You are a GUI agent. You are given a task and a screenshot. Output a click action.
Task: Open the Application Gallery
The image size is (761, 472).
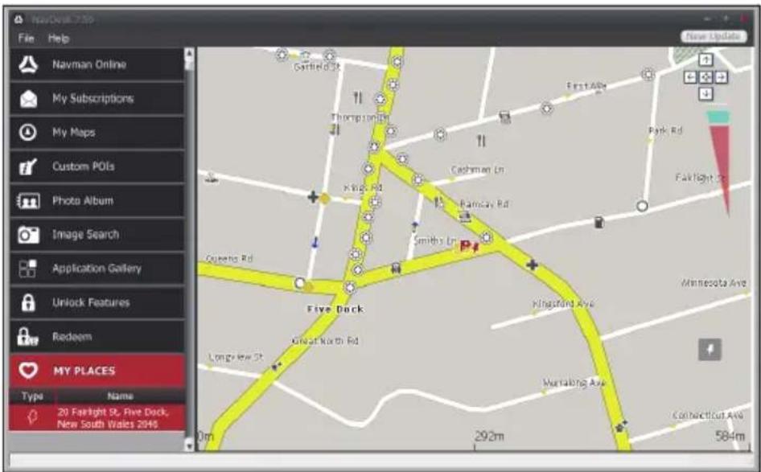point(97,269)
